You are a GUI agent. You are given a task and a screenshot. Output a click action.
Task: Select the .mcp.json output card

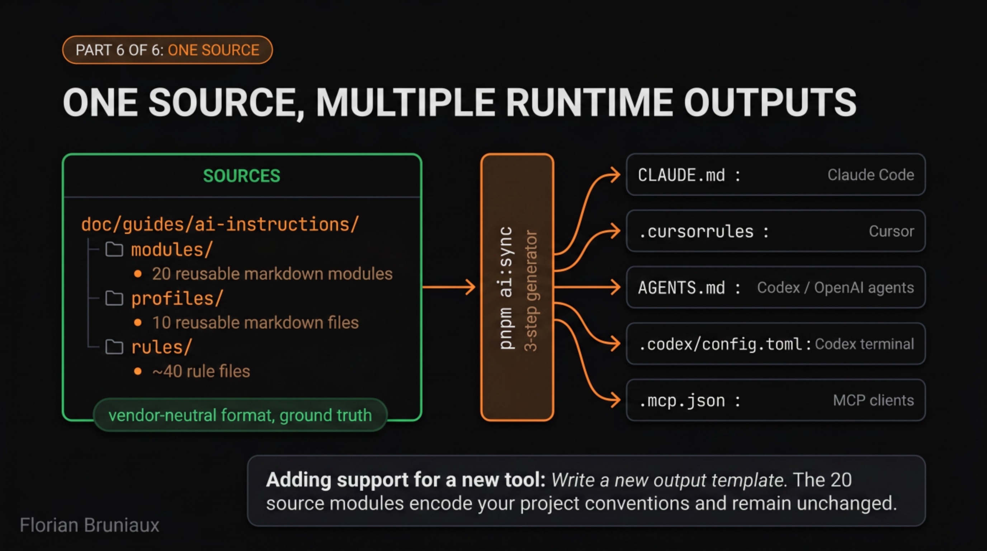pos(776,400)
